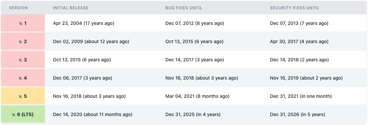
Task: Click the Dec 14, 2020 release date
Action: tap(67, 115)
